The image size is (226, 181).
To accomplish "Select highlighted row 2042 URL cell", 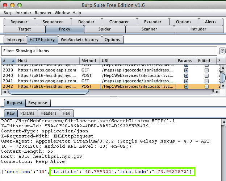I will tap(138, 86).
